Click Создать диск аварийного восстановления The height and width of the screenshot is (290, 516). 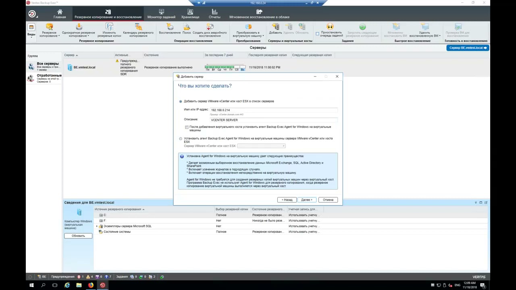[x=210, y=31]
